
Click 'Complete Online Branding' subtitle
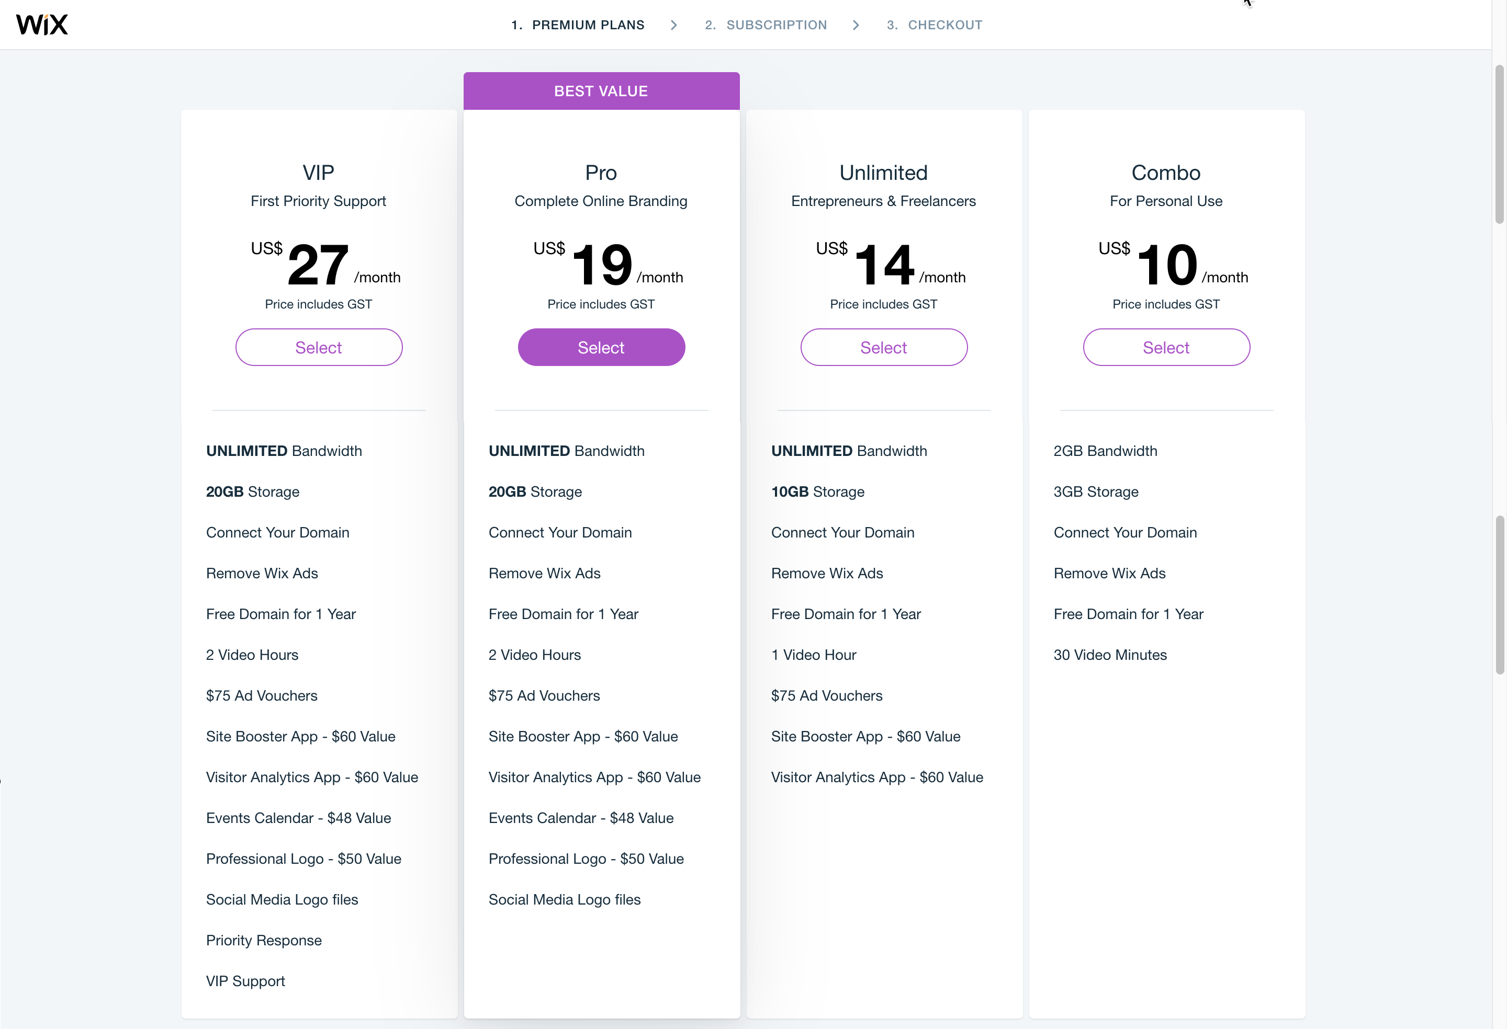(x=601, y=201)
